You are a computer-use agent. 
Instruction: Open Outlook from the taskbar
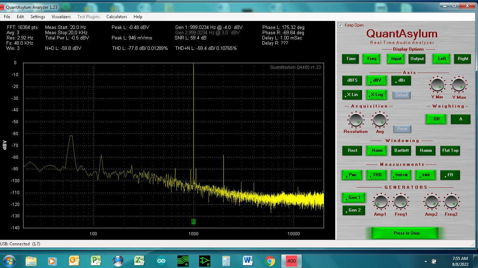74,261
